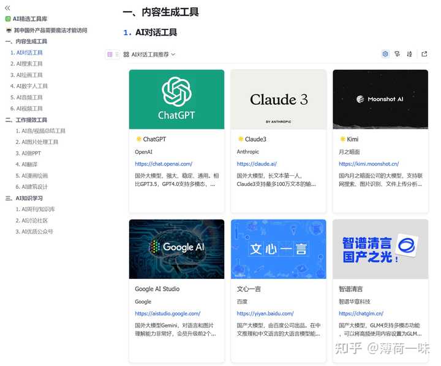Click the OpenAI company text

(x=143, y=152)
